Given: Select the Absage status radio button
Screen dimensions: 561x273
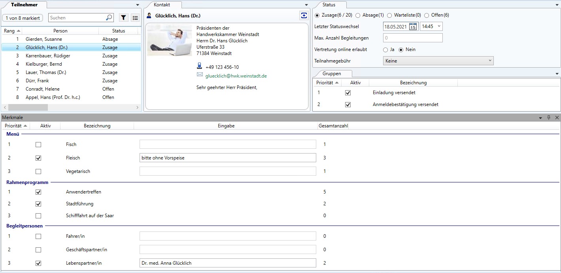Looking at the screenshot, I should tap(358, 15).
